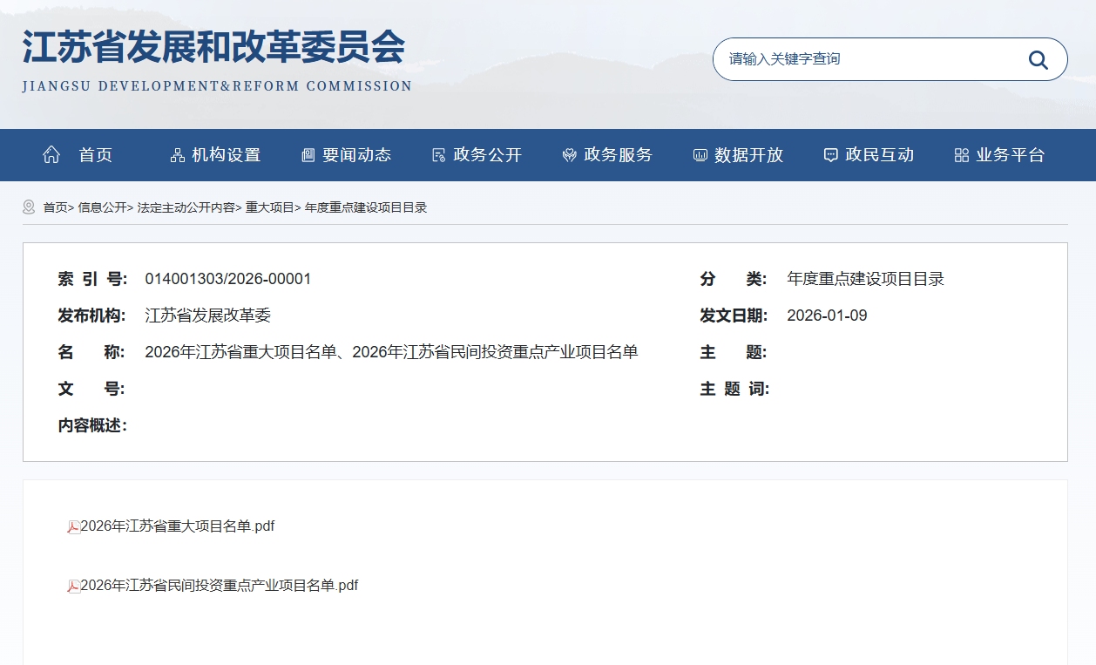Click the document icon beside 政务公开
The width and height of the screenshot is (1096, 665).
click(x=438, y=155)
